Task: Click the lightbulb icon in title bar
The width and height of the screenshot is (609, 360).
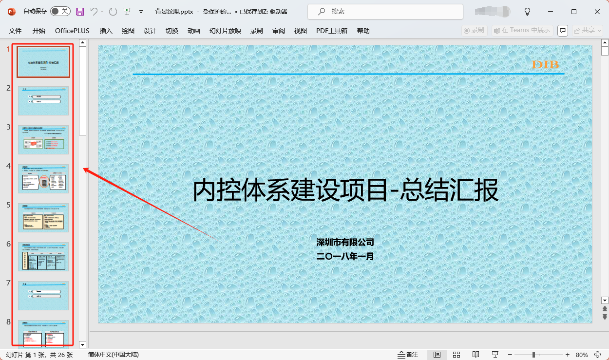Action: tap(527, 11)
